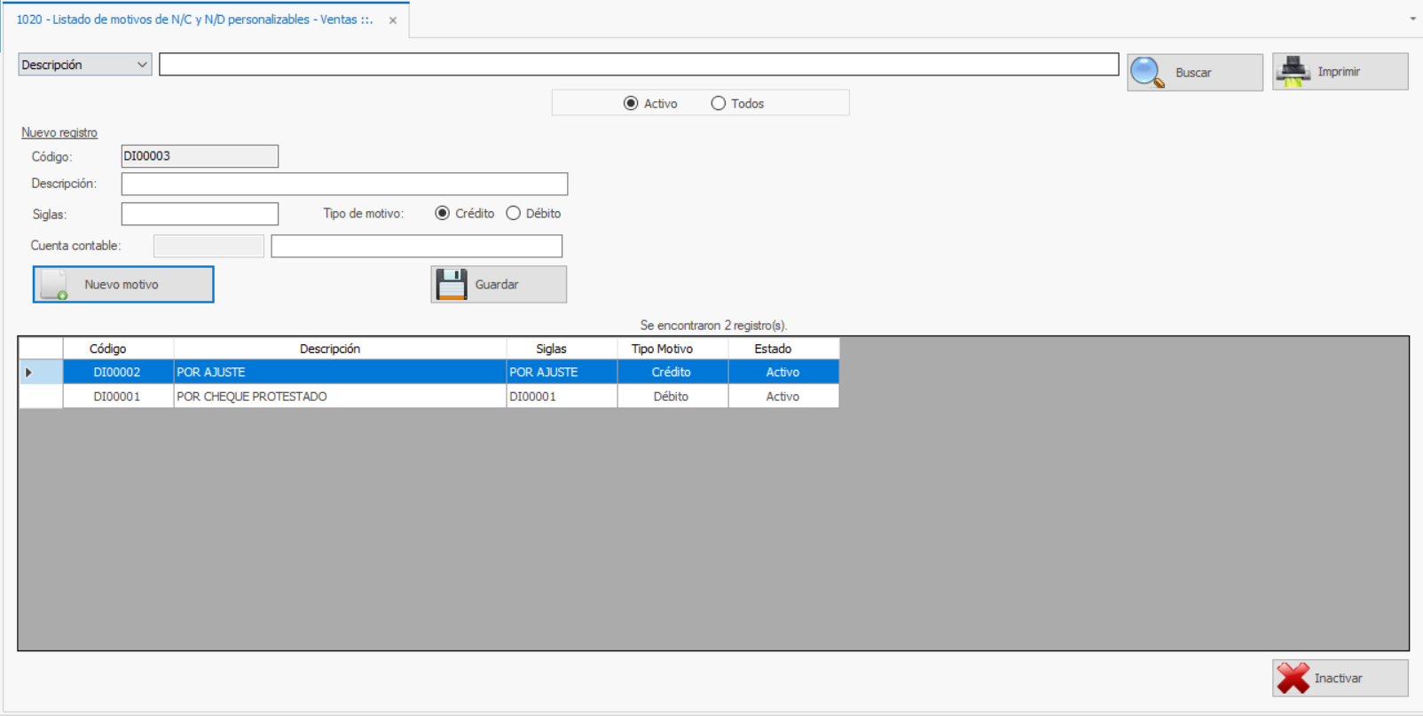Sort by the Tipo Motivo column header
Viewport: 1423px width, 716px height.
[x=662, y=349]
